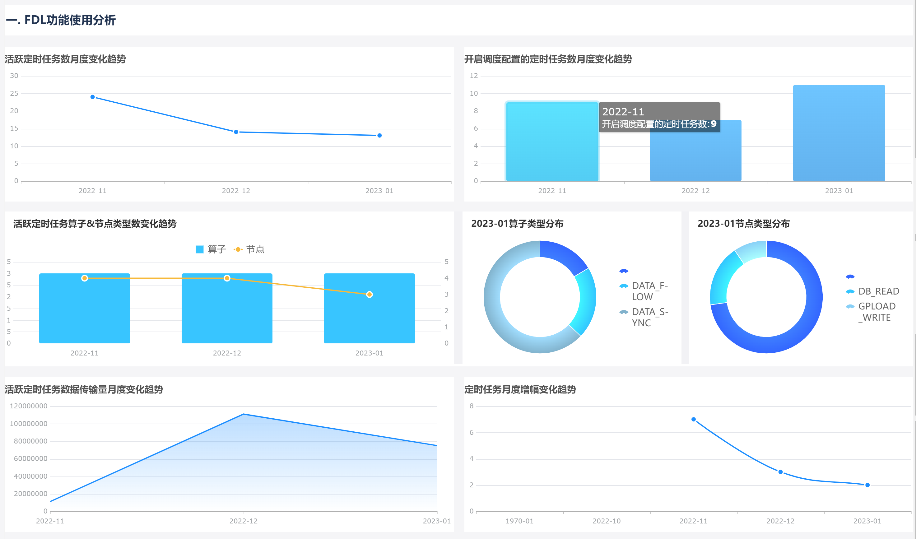
Task: Select the 2022-11 bar in scheduling chart
Action: pos(552,142)
